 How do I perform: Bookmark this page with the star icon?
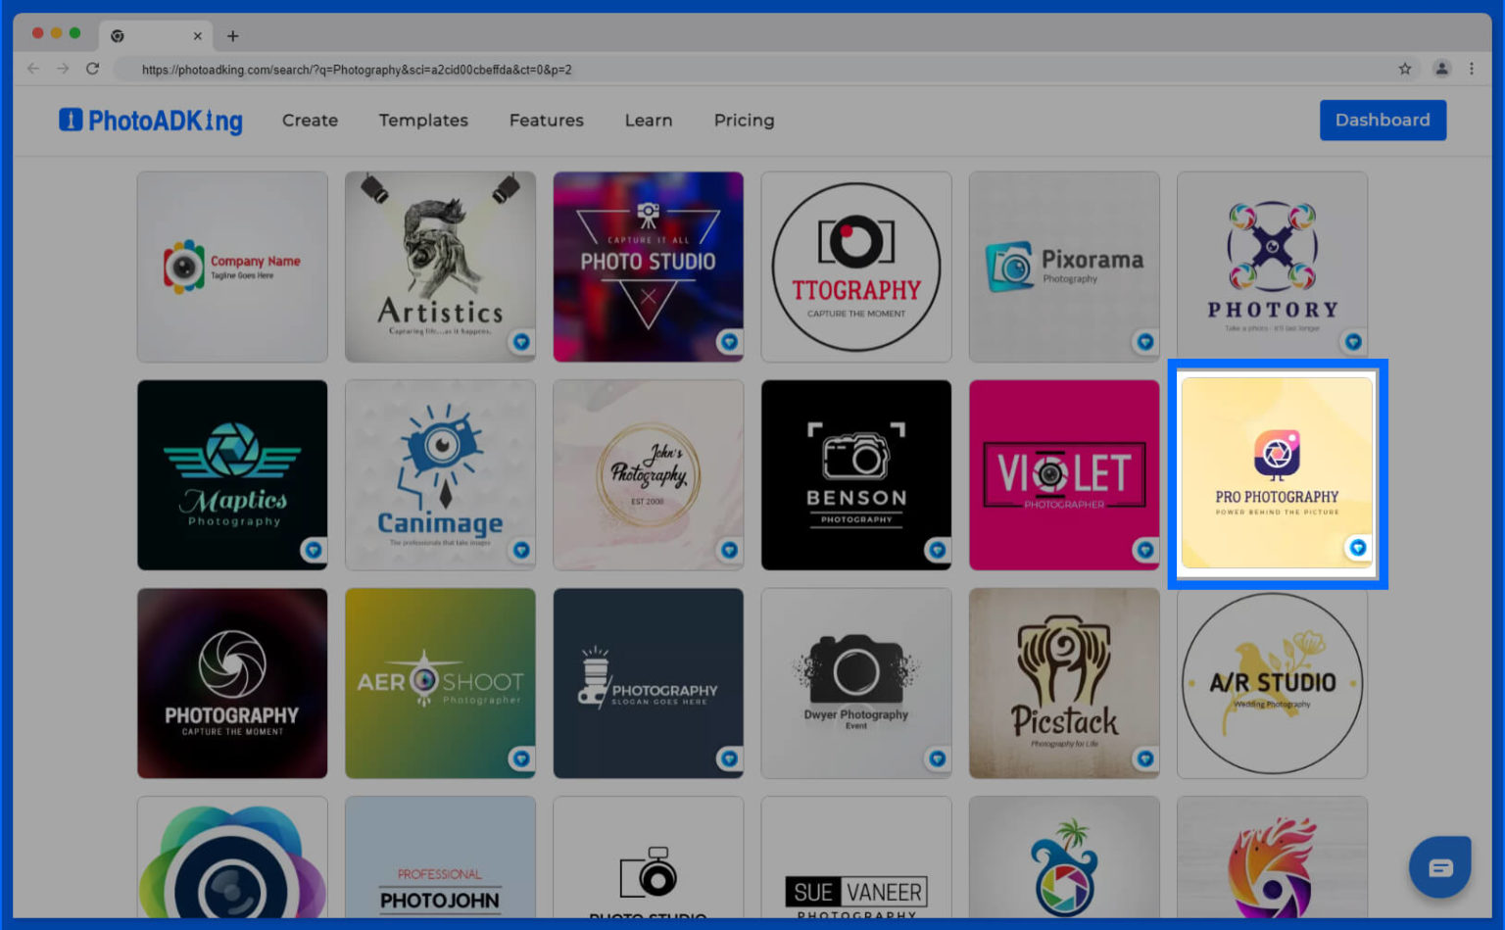click(x=1405, y=69)
